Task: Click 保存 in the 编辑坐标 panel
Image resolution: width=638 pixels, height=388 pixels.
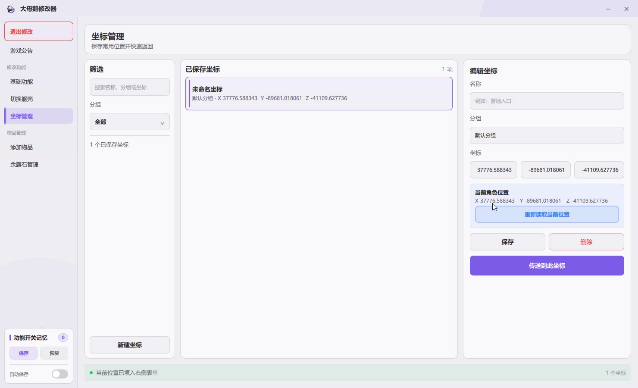Action: 507,242
